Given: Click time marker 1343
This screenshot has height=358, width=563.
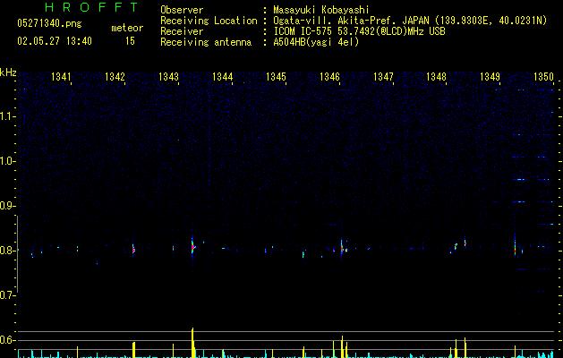Looking at the screenshot, I should (x=168, y=76).
